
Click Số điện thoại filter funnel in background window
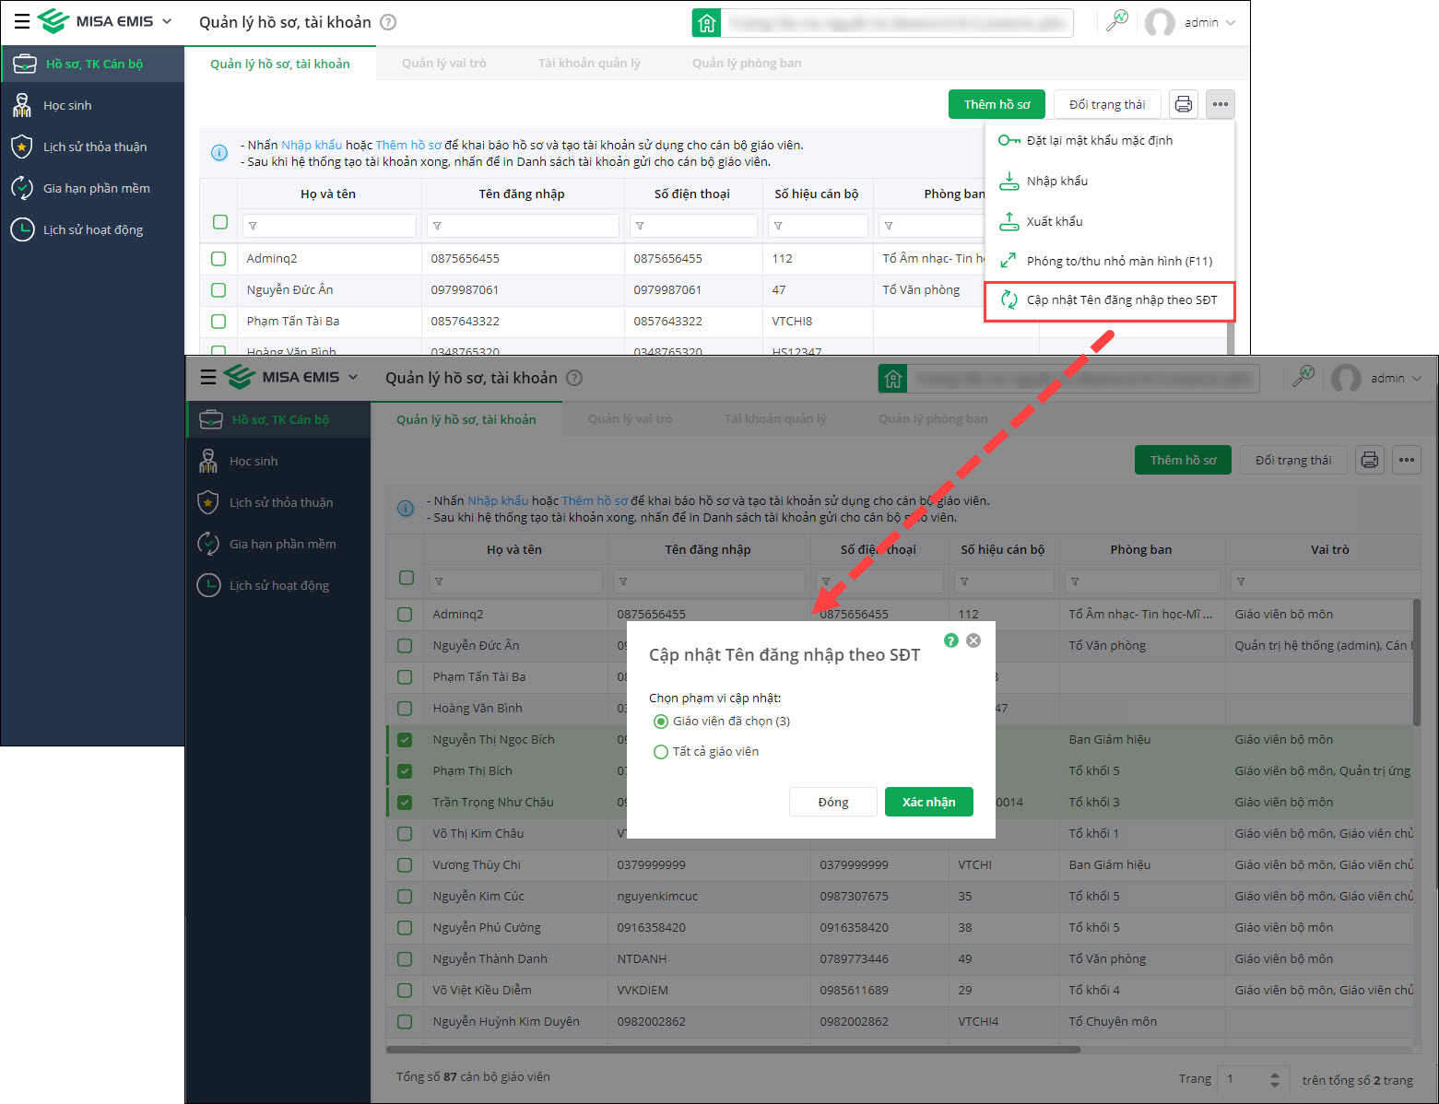(x=640, y=226)
